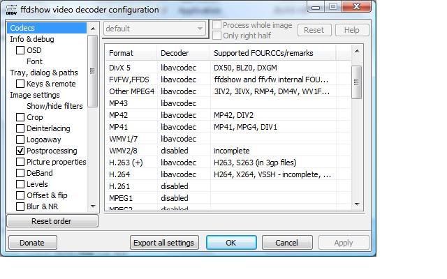
Task: Click the Reset button
Action: [314, 30]
